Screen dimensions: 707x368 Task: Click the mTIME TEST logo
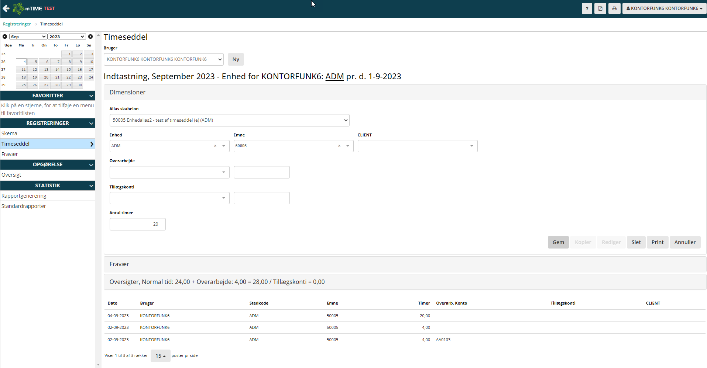(33, 8)
